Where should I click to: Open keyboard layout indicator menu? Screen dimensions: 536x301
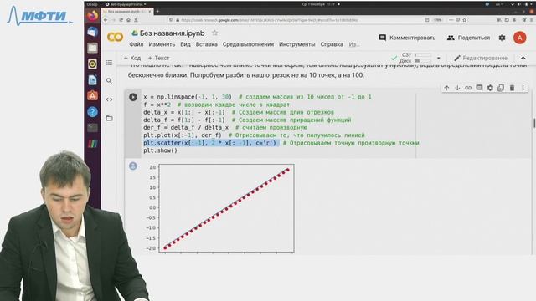click(500, 4)
